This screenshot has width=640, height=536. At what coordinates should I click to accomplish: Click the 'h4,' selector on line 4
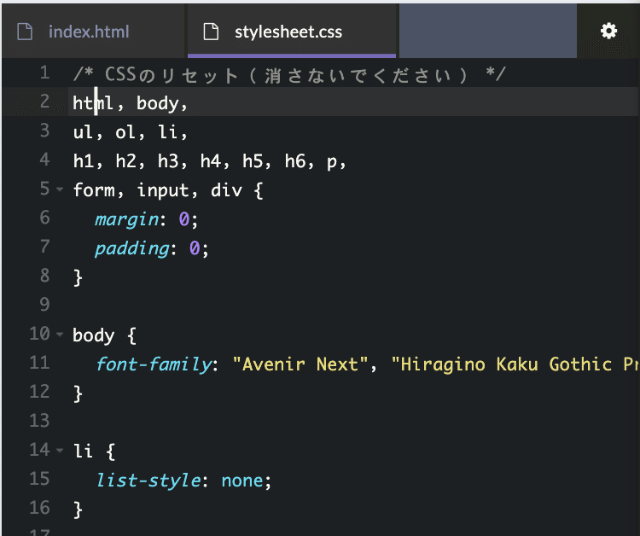215,161
